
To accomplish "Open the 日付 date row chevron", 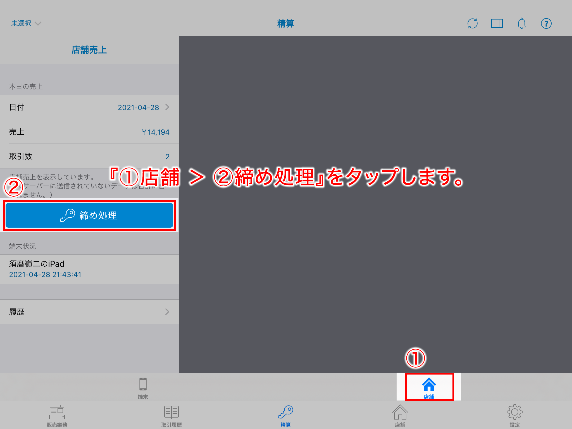I will [167, 107].
